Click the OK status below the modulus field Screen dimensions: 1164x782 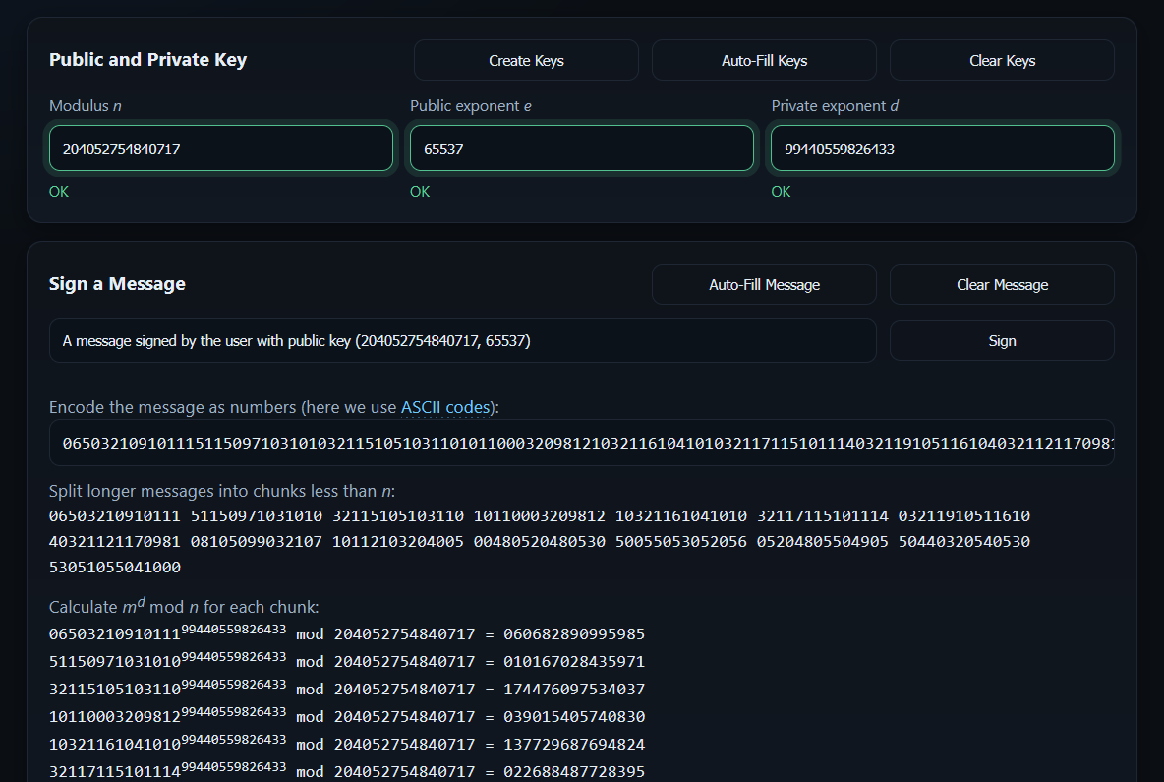point(59,192)
